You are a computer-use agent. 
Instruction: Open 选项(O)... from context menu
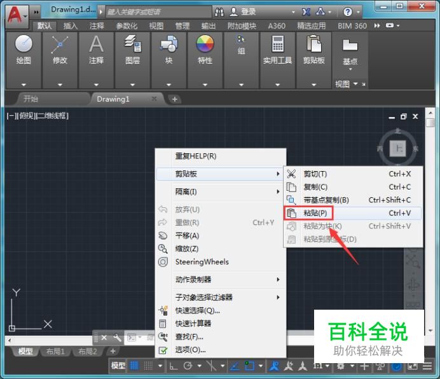pos(221,350)
